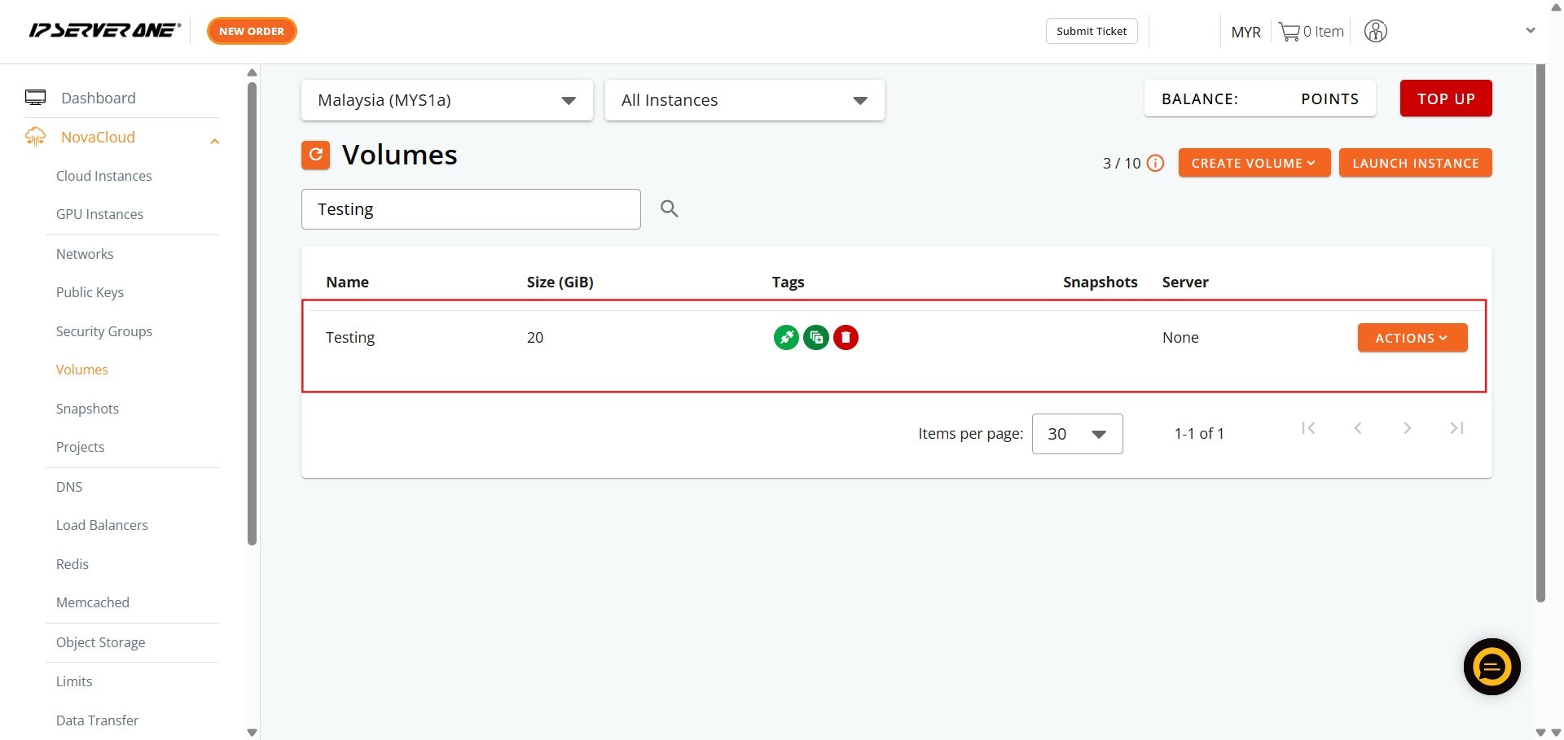Click the volume quota info icon
This screenshot has width=1564, height=740.
(x=1155, y=164)
